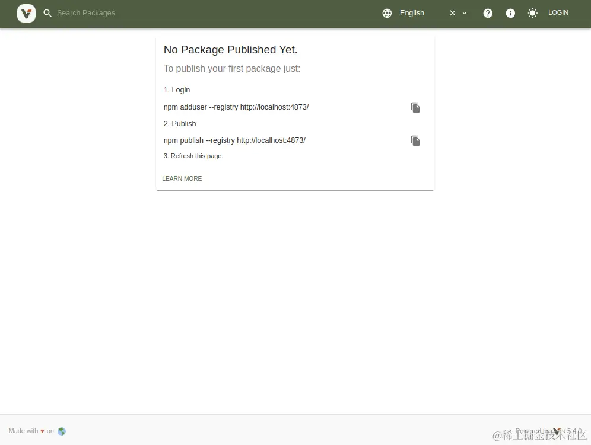Click the 'Made with' footer text

tap(23, 431)
